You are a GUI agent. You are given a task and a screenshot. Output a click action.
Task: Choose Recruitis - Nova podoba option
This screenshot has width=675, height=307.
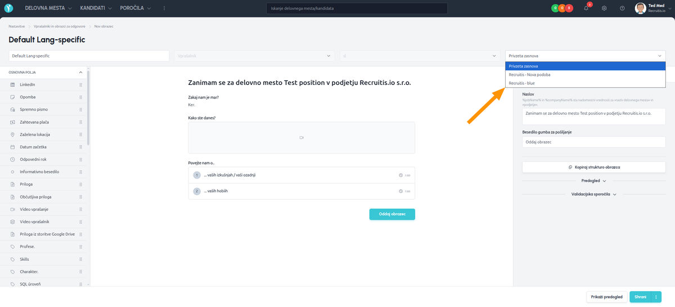pos(586,74)
